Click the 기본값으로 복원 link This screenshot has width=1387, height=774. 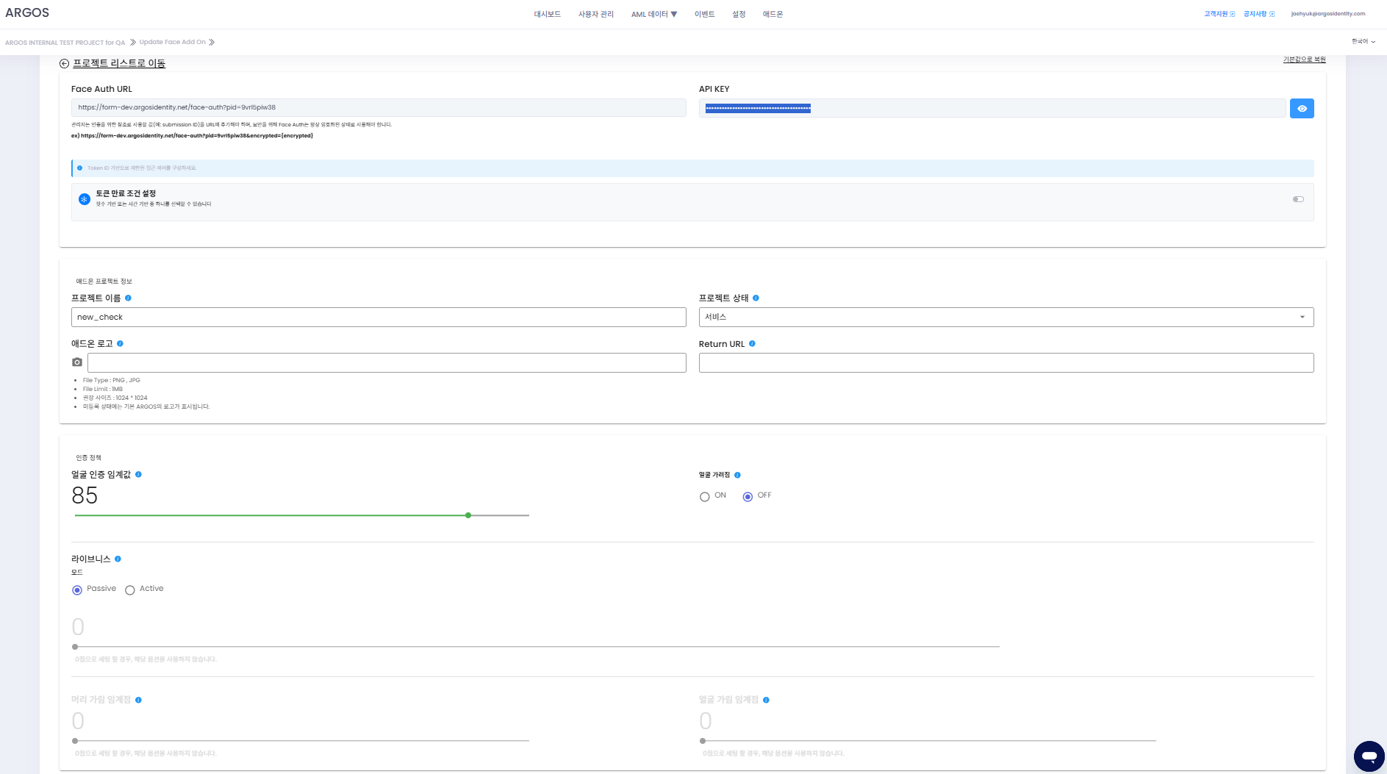click(1304, 60)
